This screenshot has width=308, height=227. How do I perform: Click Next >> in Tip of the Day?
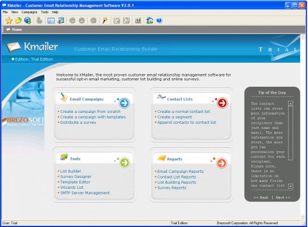(x=283, y=197)
